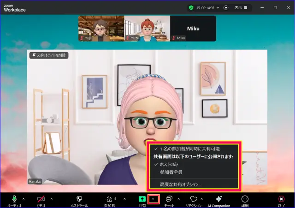
Task: Close the Zoom meeting window
Action: pyautogui.click(x=289, y=8)
